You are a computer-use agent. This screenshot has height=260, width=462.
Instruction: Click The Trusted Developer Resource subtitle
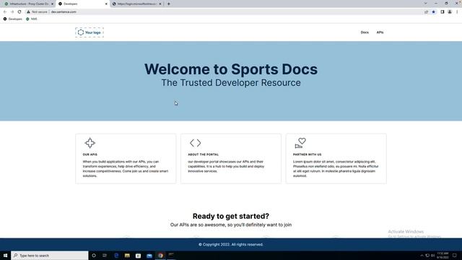(x=231, y=83)
